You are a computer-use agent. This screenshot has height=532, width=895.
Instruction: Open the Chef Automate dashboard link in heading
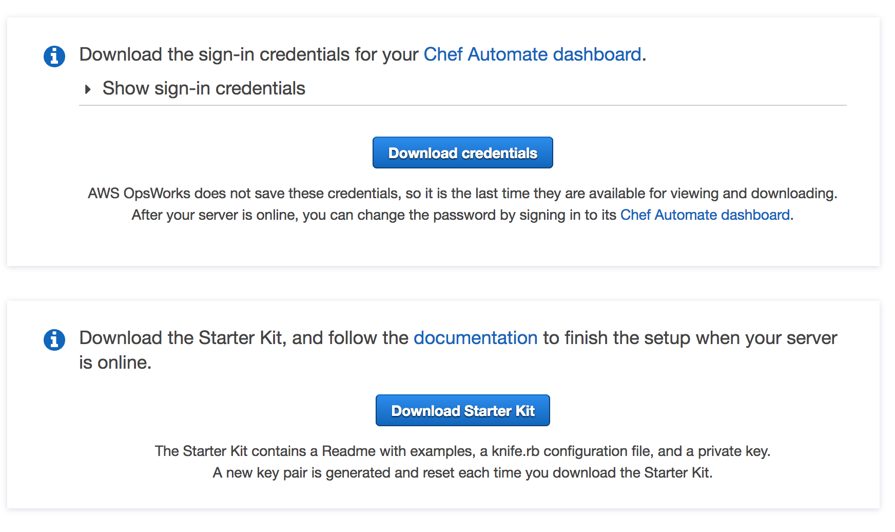click(x=532, y=54)
